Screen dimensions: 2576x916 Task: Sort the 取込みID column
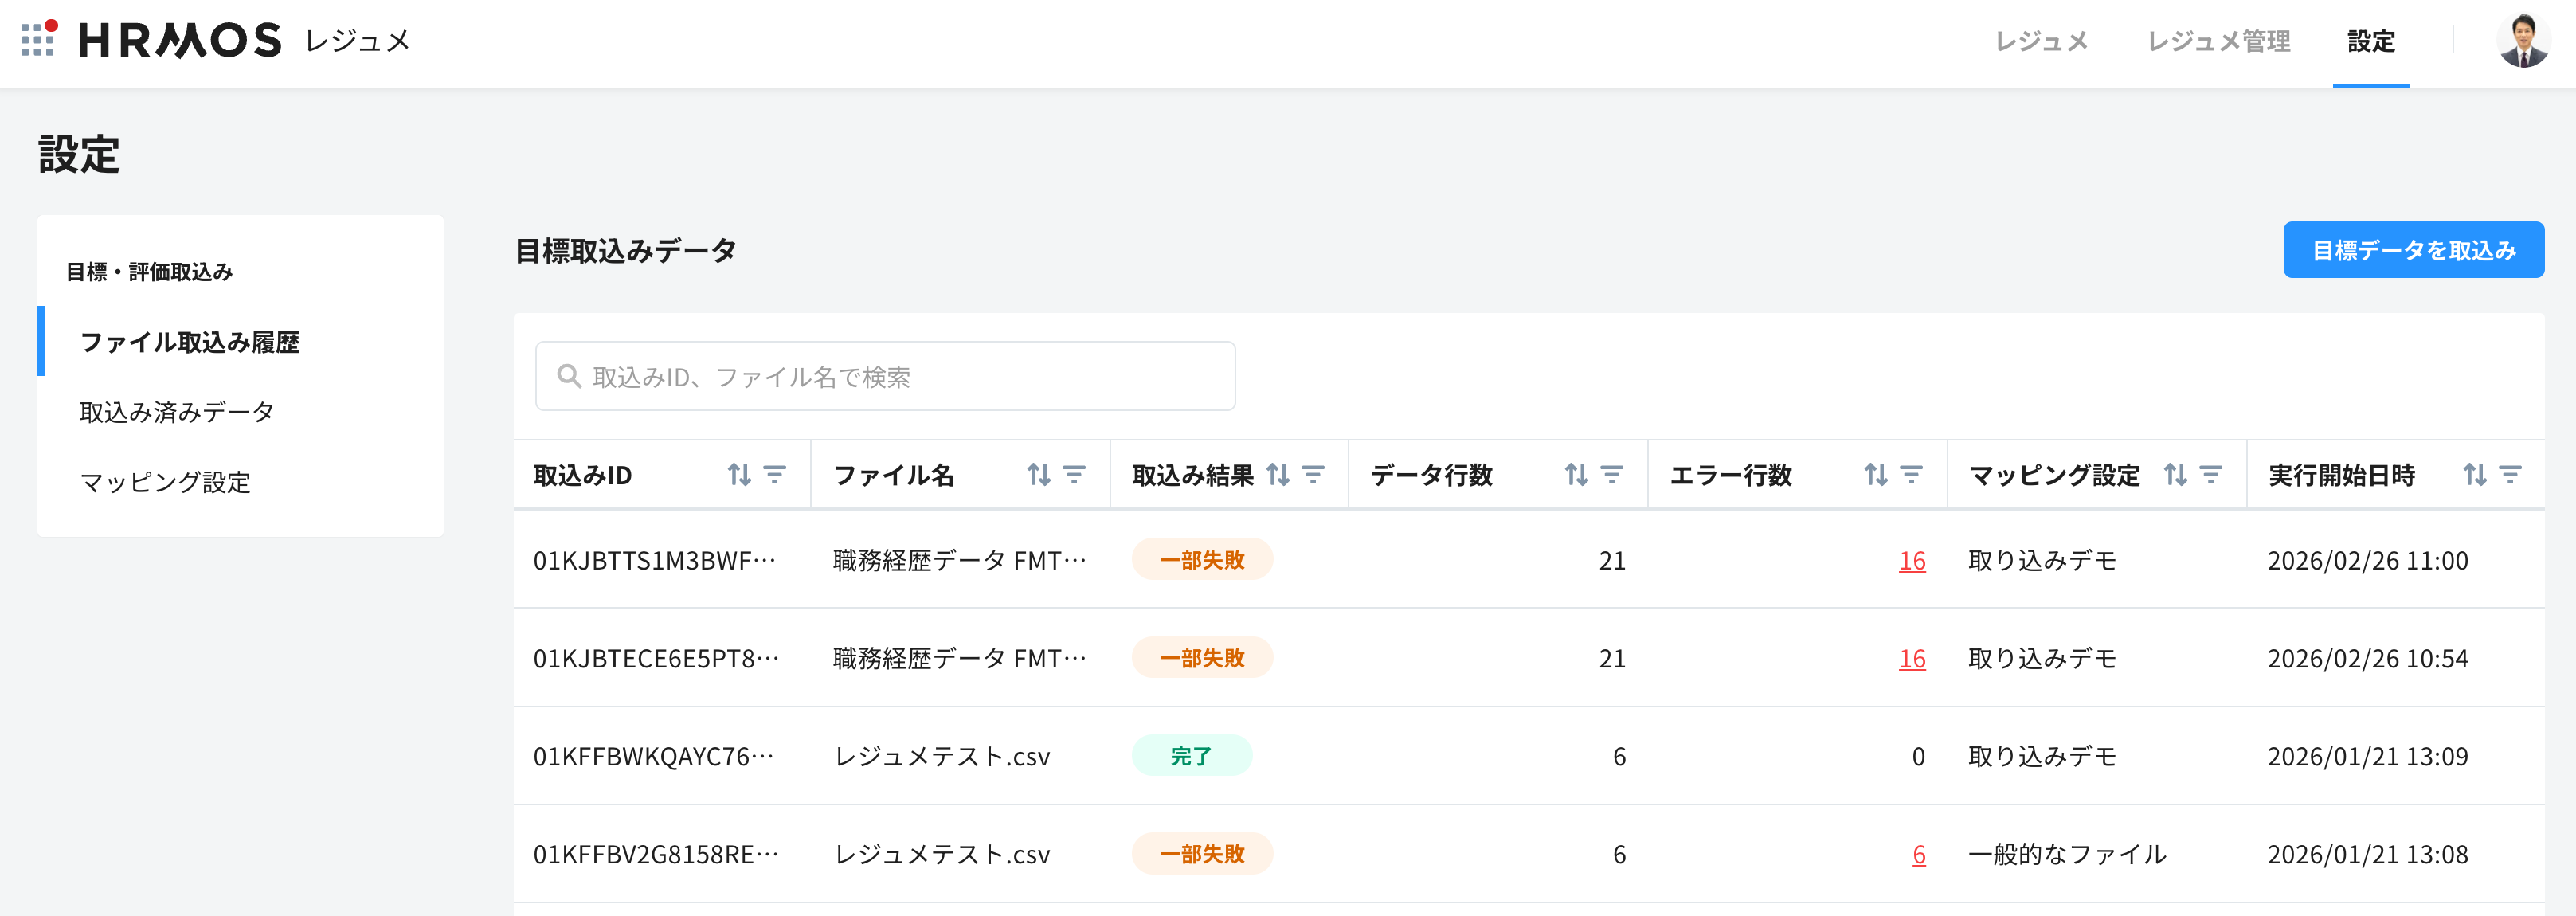[739, 475]
